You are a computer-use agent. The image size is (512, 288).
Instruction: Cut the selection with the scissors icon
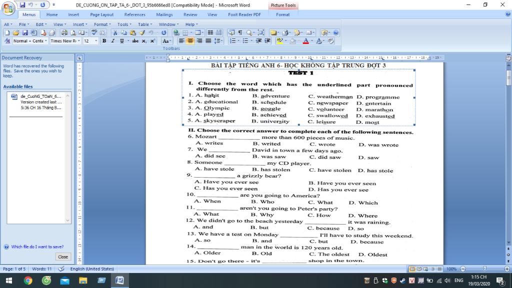(x=115, y=32)
